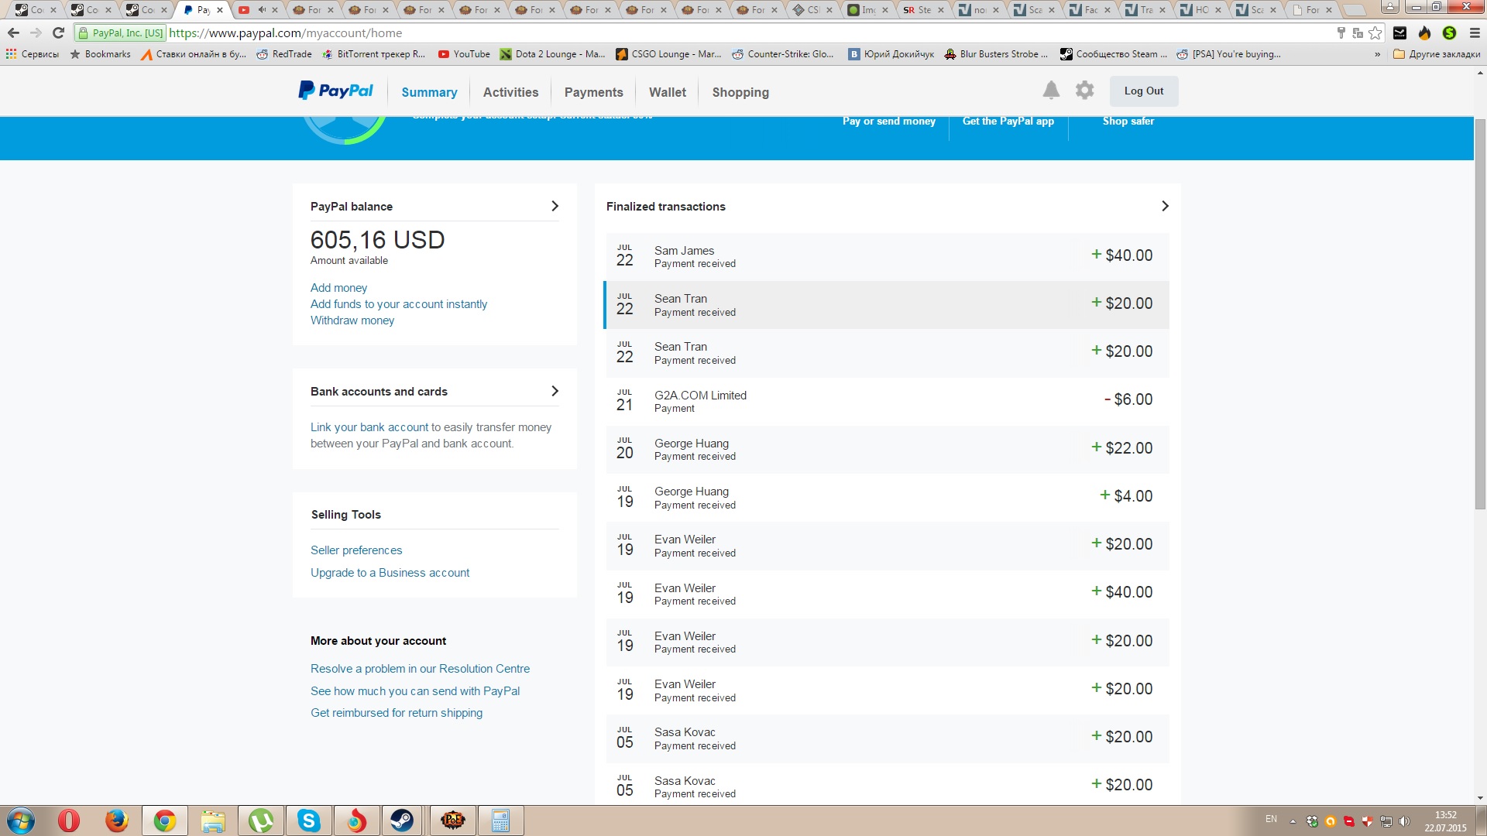The height and width of the screenshot is (836, 1487).
Task: Expand the PayPal balance section
Action: click(555, 206)
